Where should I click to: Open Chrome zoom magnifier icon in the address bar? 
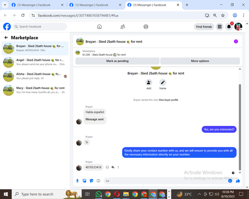pyautogui.click(x=215, y=15)
